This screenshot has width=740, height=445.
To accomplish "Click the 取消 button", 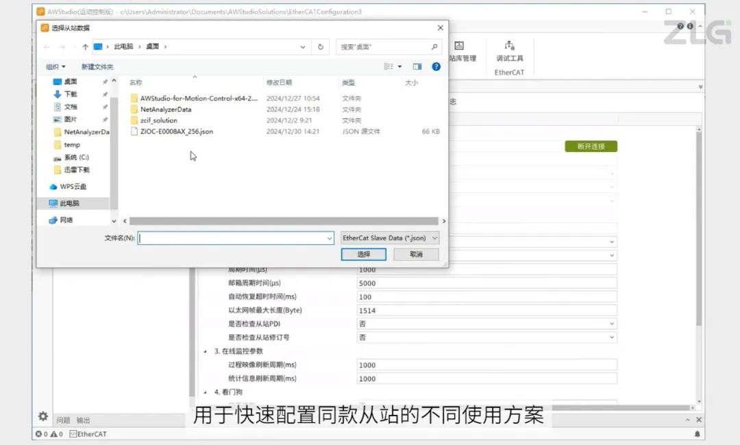I will tap(417, 255).
